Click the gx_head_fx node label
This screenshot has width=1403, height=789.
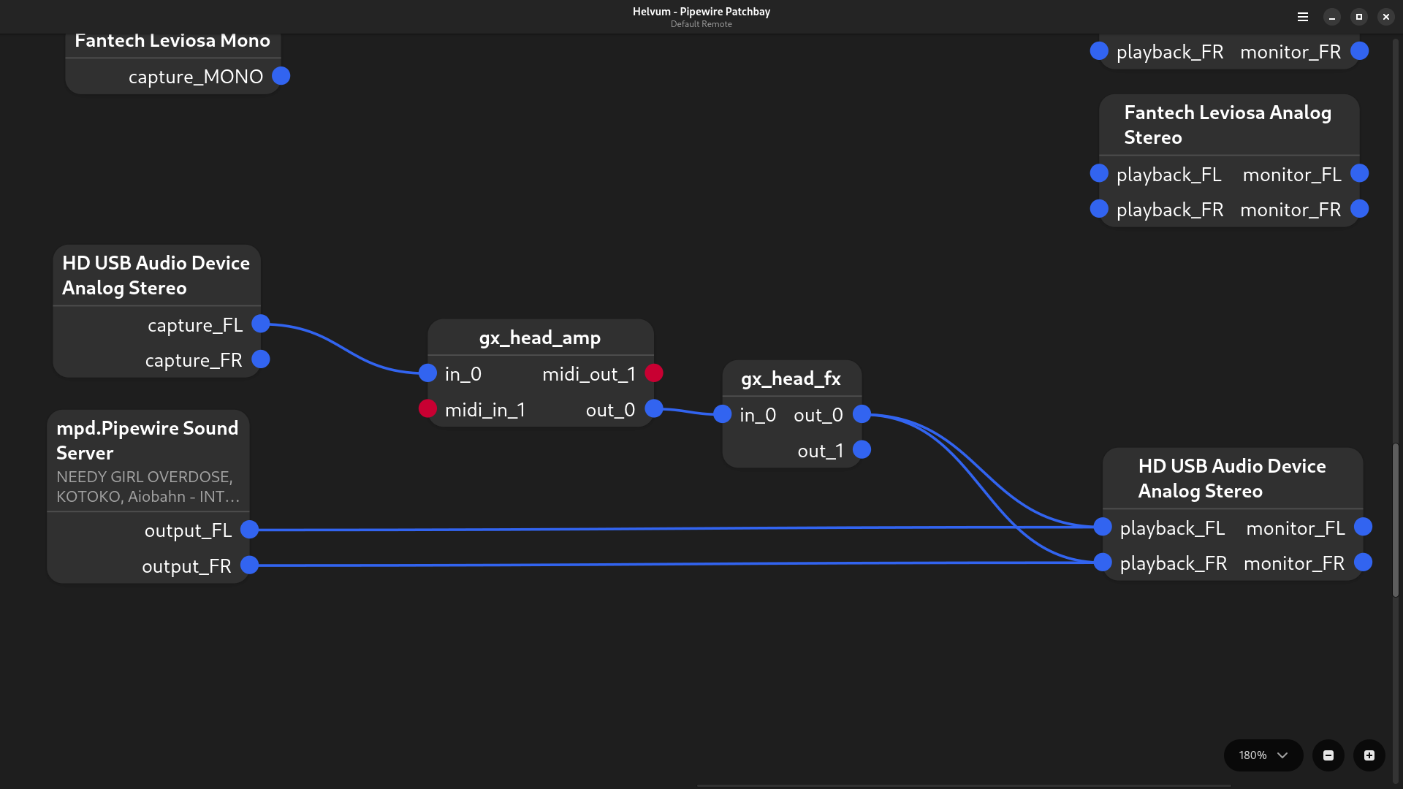click(x=791, y=377)
